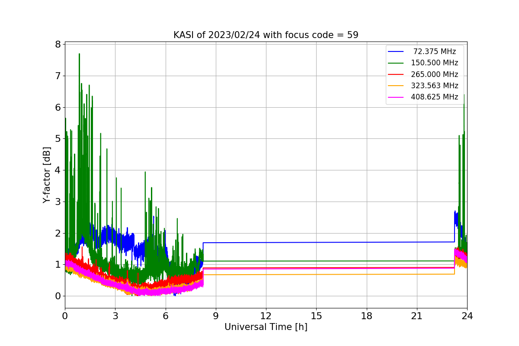Click the plot title "KASI of 2023/02/24 with focus code = 59"

tap(266, 35)
